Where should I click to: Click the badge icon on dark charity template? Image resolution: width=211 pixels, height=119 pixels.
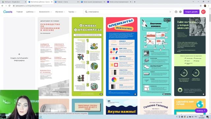tap(203, 94)
